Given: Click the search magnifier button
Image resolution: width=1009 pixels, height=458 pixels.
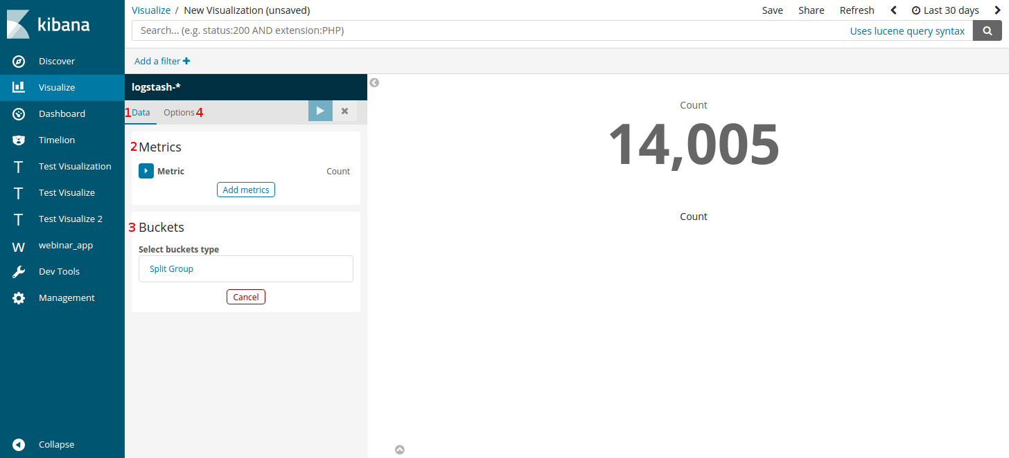Looking at the screenshot, I should pyautogui.click(x=987, y=31).
